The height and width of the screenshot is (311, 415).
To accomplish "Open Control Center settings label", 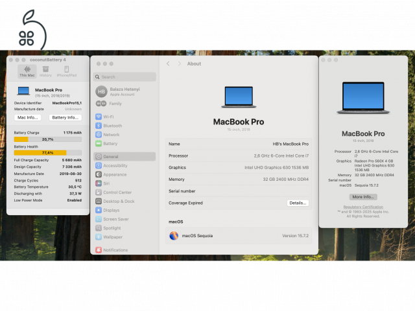I will coord(117,192).
